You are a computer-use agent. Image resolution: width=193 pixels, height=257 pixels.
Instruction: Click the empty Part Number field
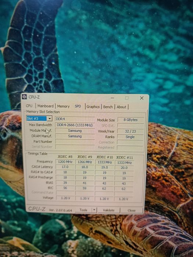pos(75,141)
